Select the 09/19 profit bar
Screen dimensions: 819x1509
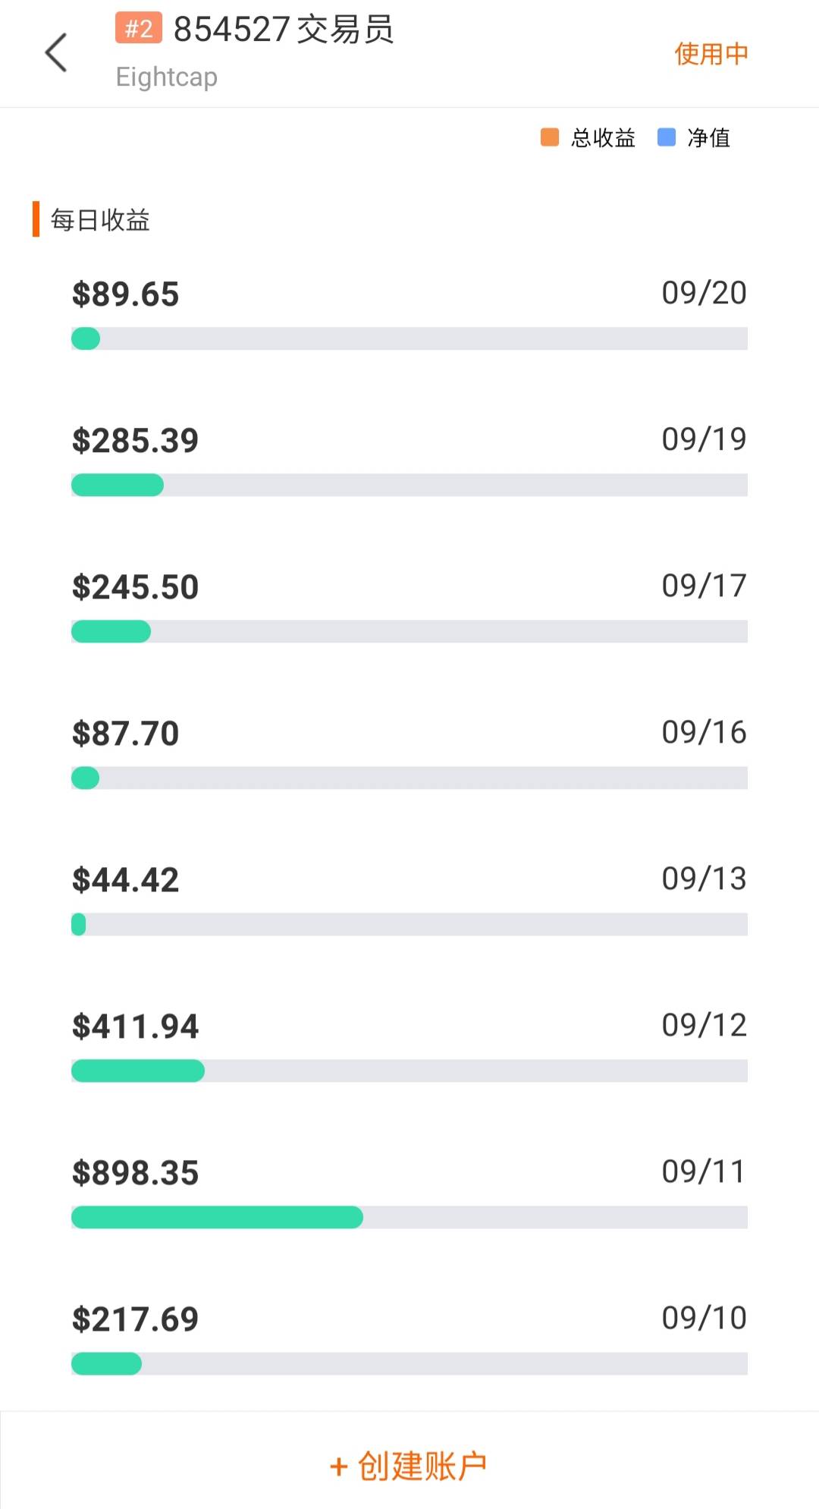409,485
